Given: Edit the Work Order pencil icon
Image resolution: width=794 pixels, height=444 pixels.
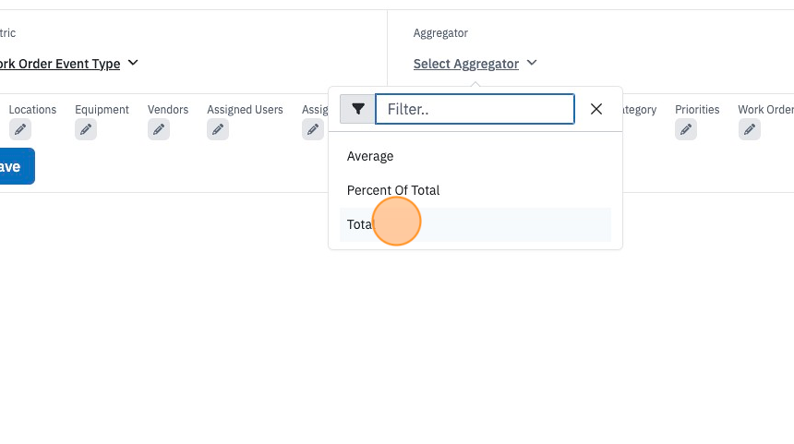Looking at the screenshot, I should coord(750,129).
